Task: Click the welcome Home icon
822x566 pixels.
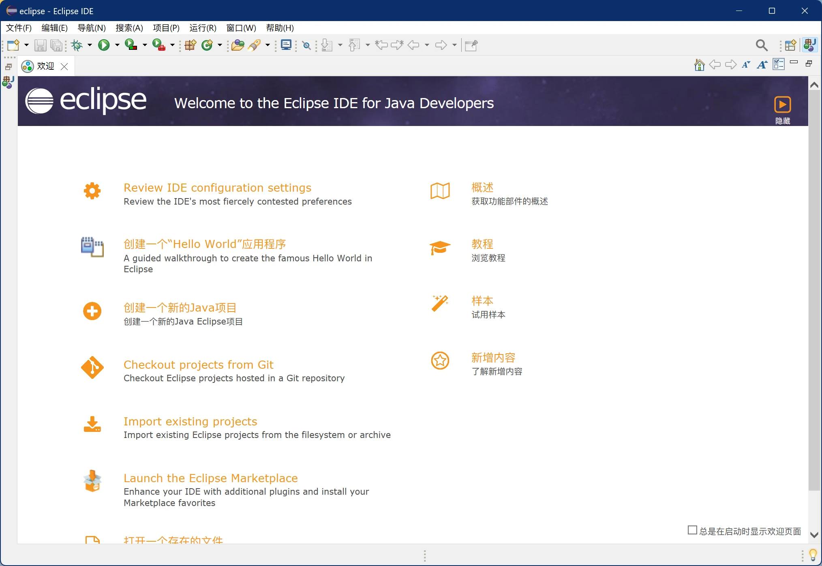Action: (x=699, y=65)
